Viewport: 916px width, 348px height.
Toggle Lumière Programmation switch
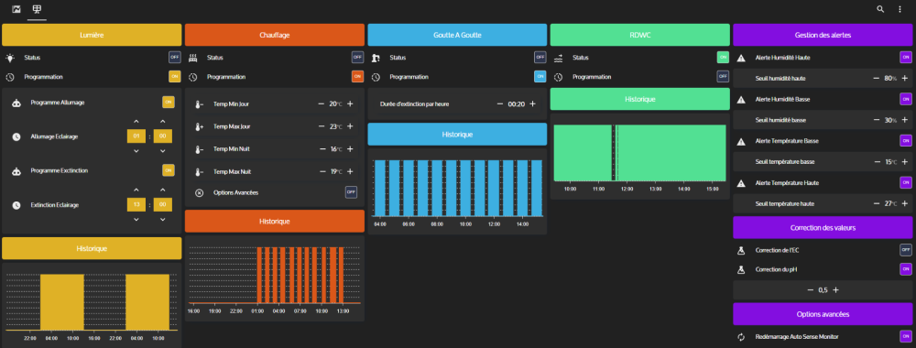tap(175, 77)
